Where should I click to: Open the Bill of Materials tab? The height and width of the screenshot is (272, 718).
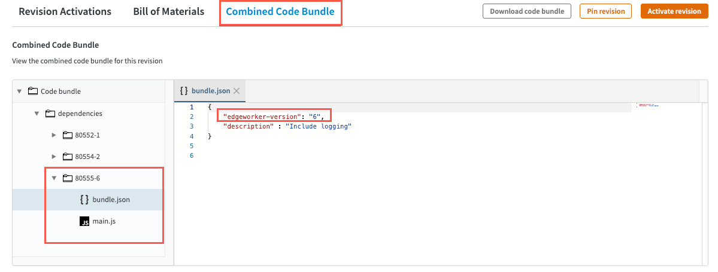click(168, 12)
